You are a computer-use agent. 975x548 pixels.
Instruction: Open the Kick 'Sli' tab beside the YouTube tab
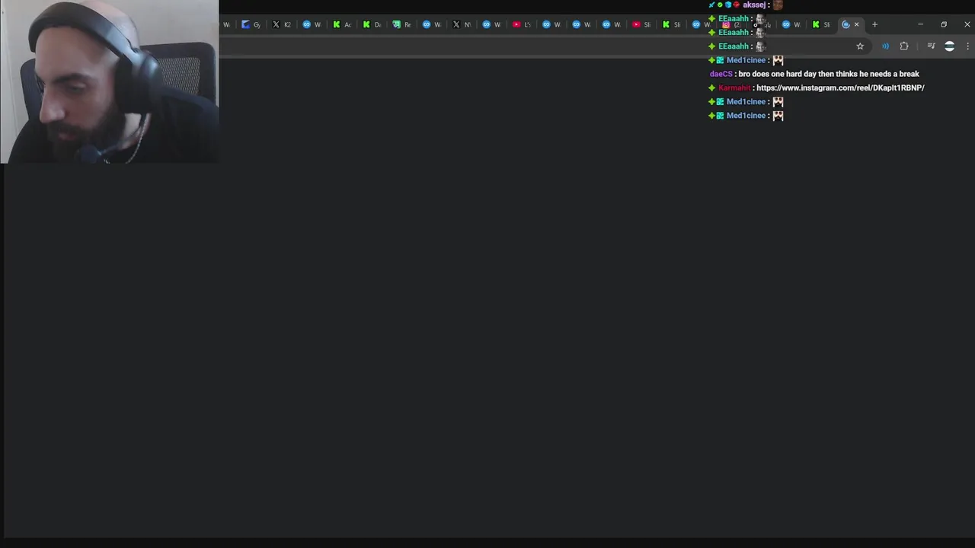coord(672,24)
